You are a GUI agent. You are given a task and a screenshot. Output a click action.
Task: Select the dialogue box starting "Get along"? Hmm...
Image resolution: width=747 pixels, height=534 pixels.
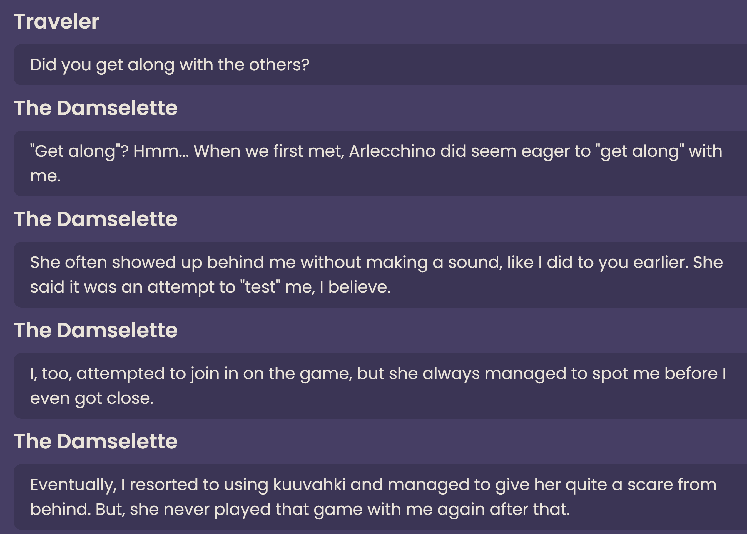380,163
